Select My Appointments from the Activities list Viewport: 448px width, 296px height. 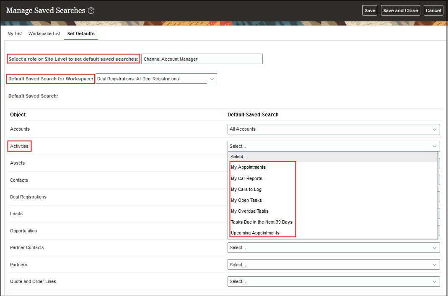tap(248, 167)
